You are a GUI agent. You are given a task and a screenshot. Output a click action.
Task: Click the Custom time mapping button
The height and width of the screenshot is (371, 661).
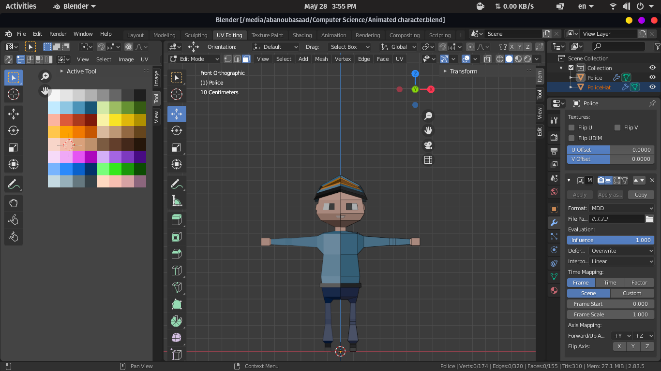tap(632, 293)
